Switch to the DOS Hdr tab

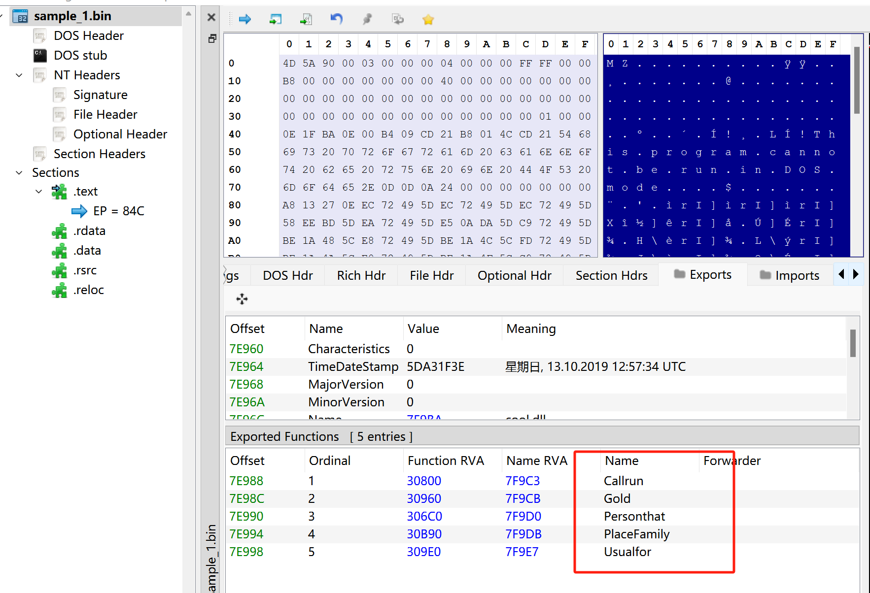(288, 275)
